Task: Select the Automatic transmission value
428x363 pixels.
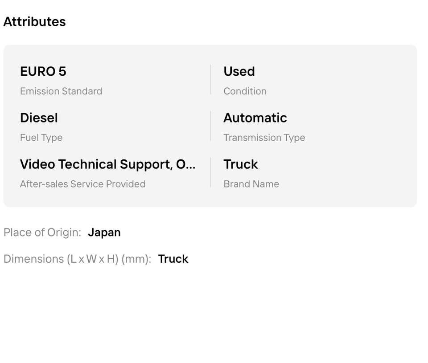Action: tap(255, 118)
